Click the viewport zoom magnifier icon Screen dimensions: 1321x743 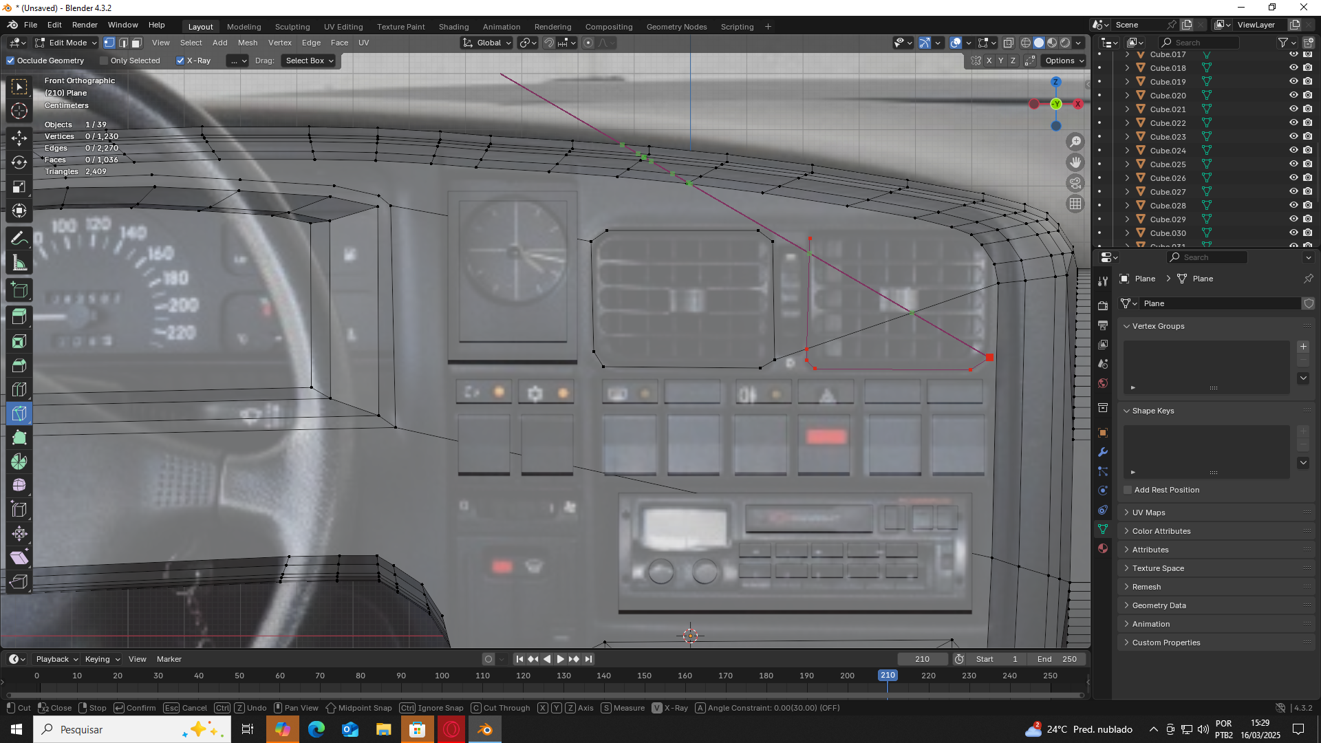[x=1075, y=142]
